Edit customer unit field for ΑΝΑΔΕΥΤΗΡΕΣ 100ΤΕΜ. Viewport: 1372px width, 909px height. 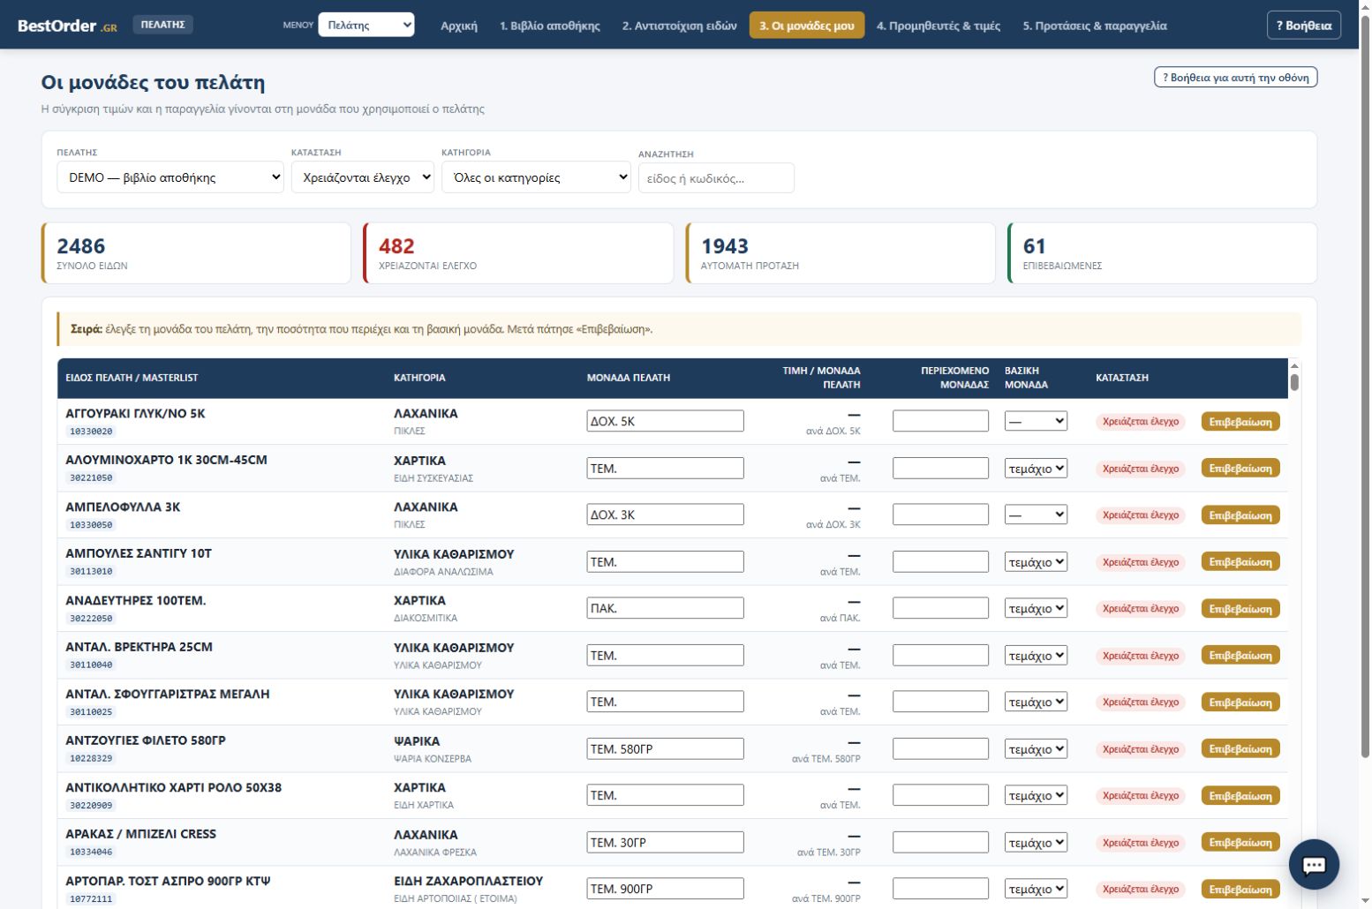(x=665, y=608)
